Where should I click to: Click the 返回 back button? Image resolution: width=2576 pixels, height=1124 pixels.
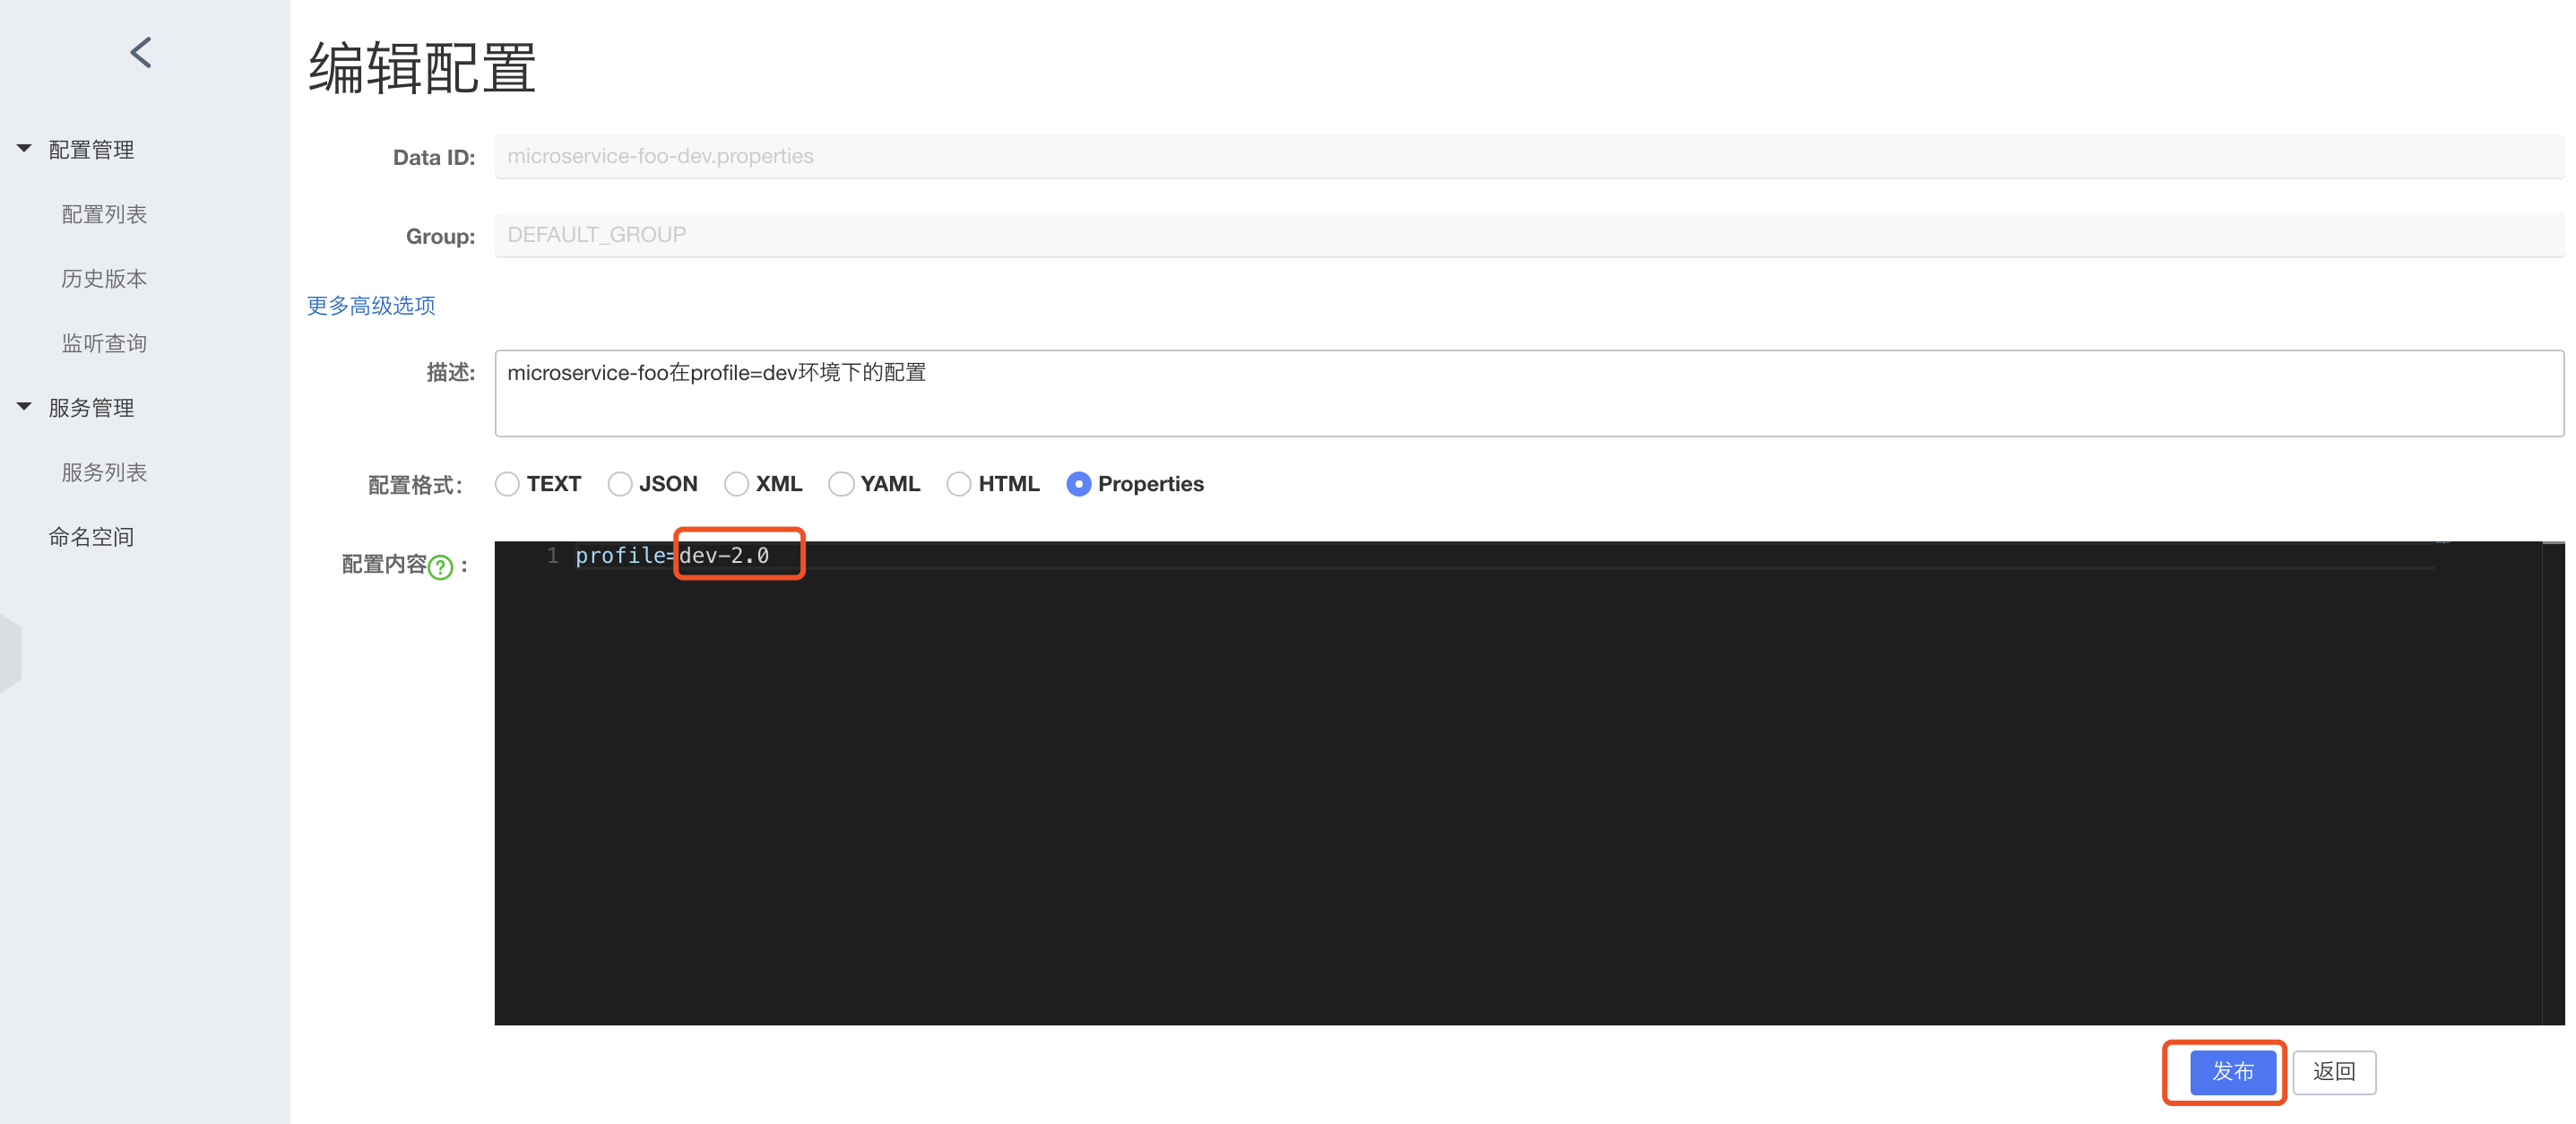[x=2333, y=1072]
